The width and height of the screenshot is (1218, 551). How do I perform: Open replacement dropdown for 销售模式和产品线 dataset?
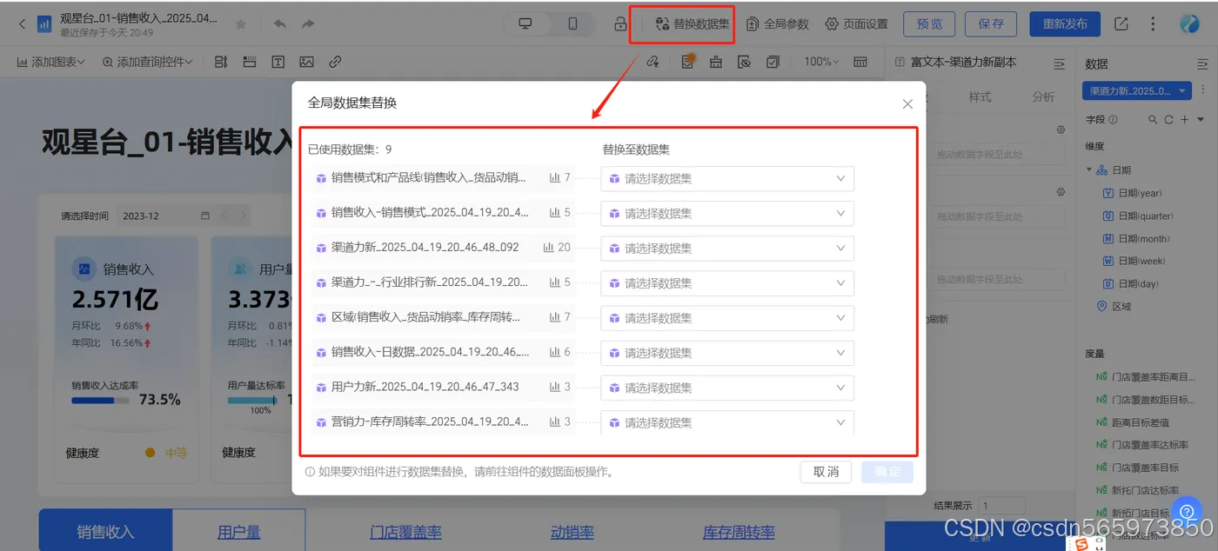727,178
